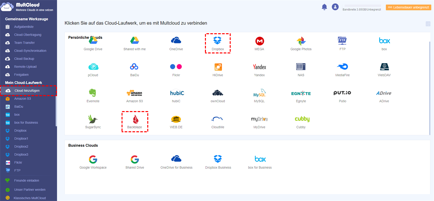Add the HiDrive cloud

217,70
